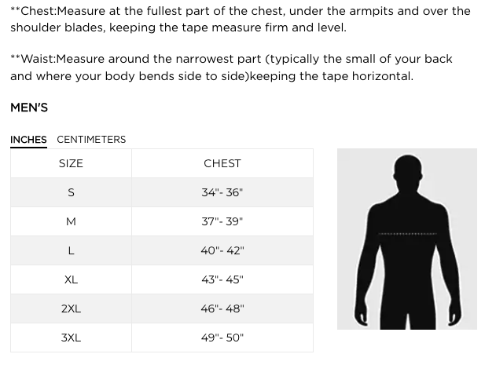
Task: Click the male torso silhouette image
Action: (406, 239)
